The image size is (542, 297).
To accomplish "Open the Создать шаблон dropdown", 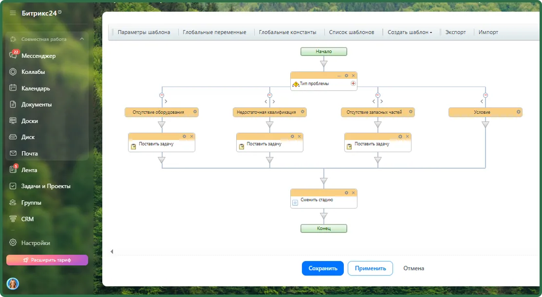I will pyautogui.click(x=410, y=32).
